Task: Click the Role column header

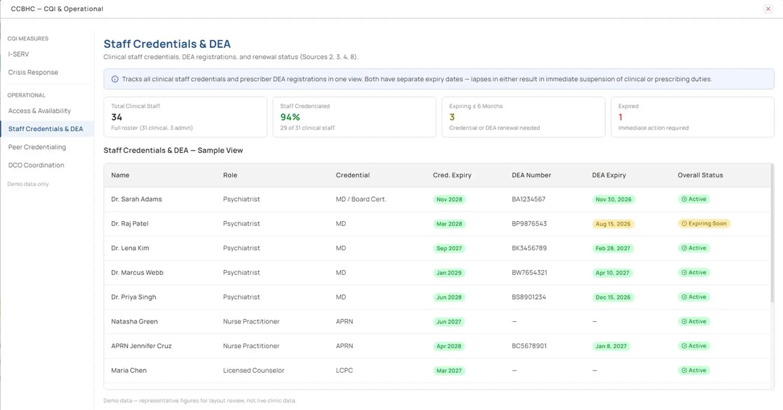Action: pos(230,175)
